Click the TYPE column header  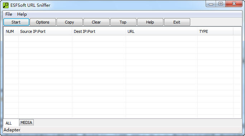pos(215,31)
